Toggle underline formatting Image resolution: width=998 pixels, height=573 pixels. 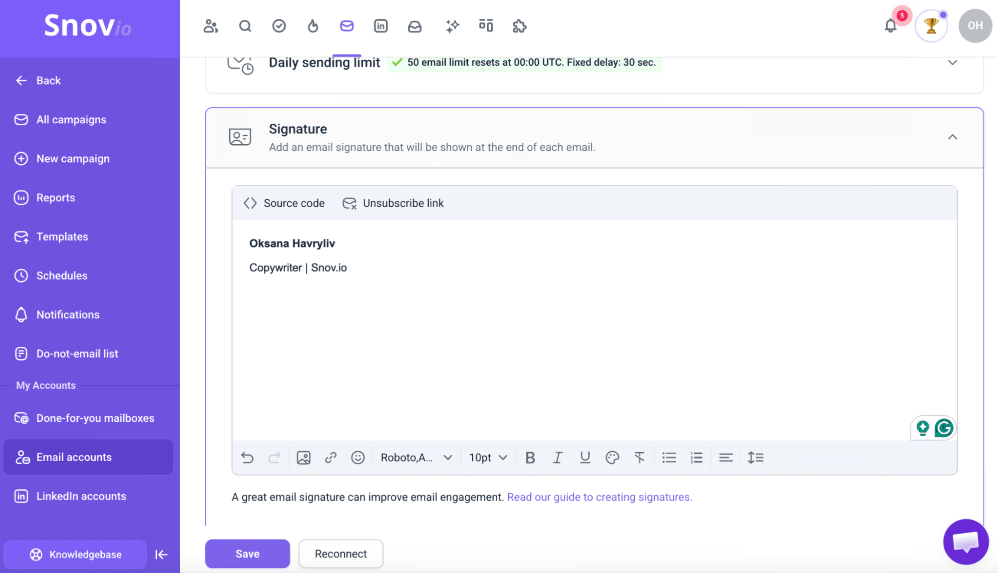coord(585,457)
